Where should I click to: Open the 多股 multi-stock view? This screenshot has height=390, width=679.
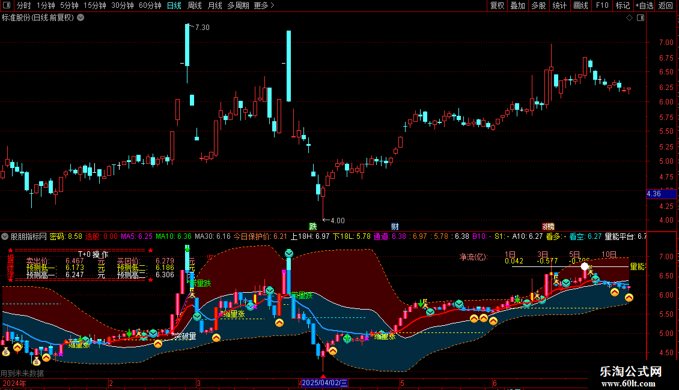tap(538, 5)
